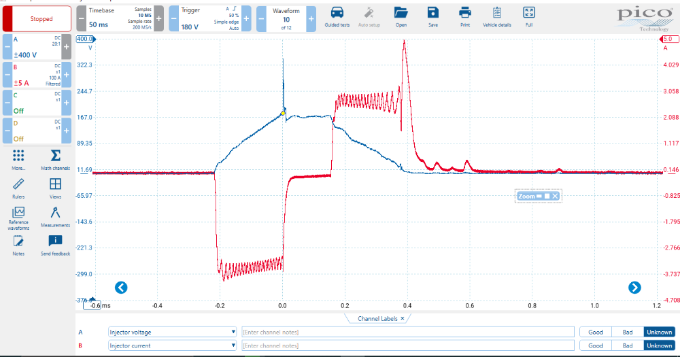Save the waveform with Save icon

(432, 14)
